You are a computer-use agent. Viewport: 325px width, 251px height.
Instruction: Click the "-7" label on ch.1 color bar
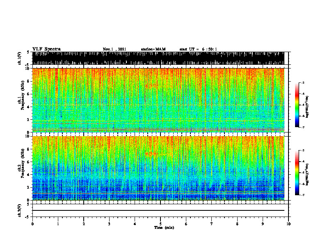303,127
